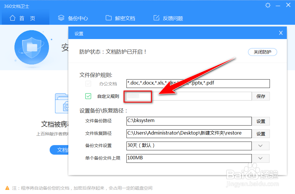Screen dimensions: 295x194
Task: Open the 首页 tab
Action: 26,18
